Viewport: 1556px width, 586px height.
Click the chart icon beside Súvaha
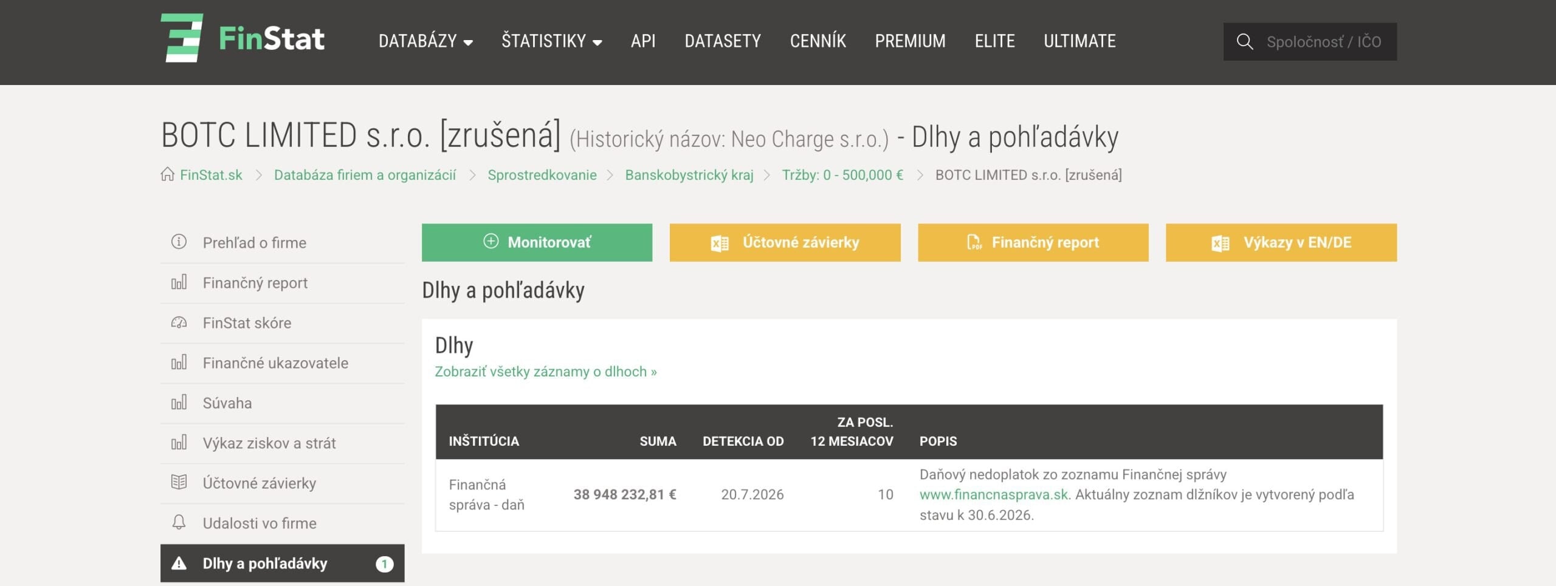tap(179, 402)
